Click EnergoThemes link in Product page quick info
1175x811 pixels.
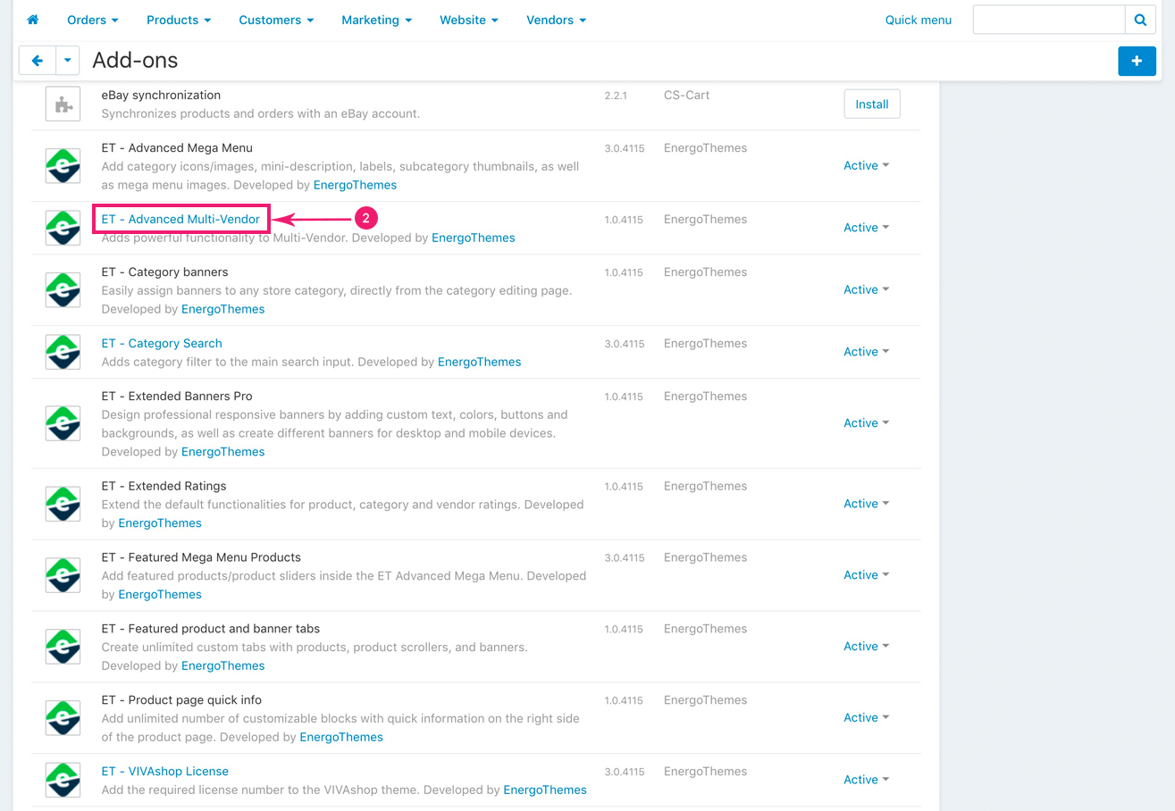pyautogui.click(x=341, y=738)
